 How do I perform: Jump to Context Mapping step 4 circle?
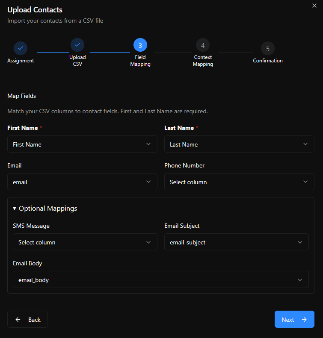tap(203, 45)
